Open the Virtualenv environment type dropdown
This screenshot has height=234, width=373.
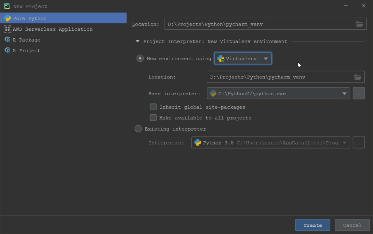(243, 58)
